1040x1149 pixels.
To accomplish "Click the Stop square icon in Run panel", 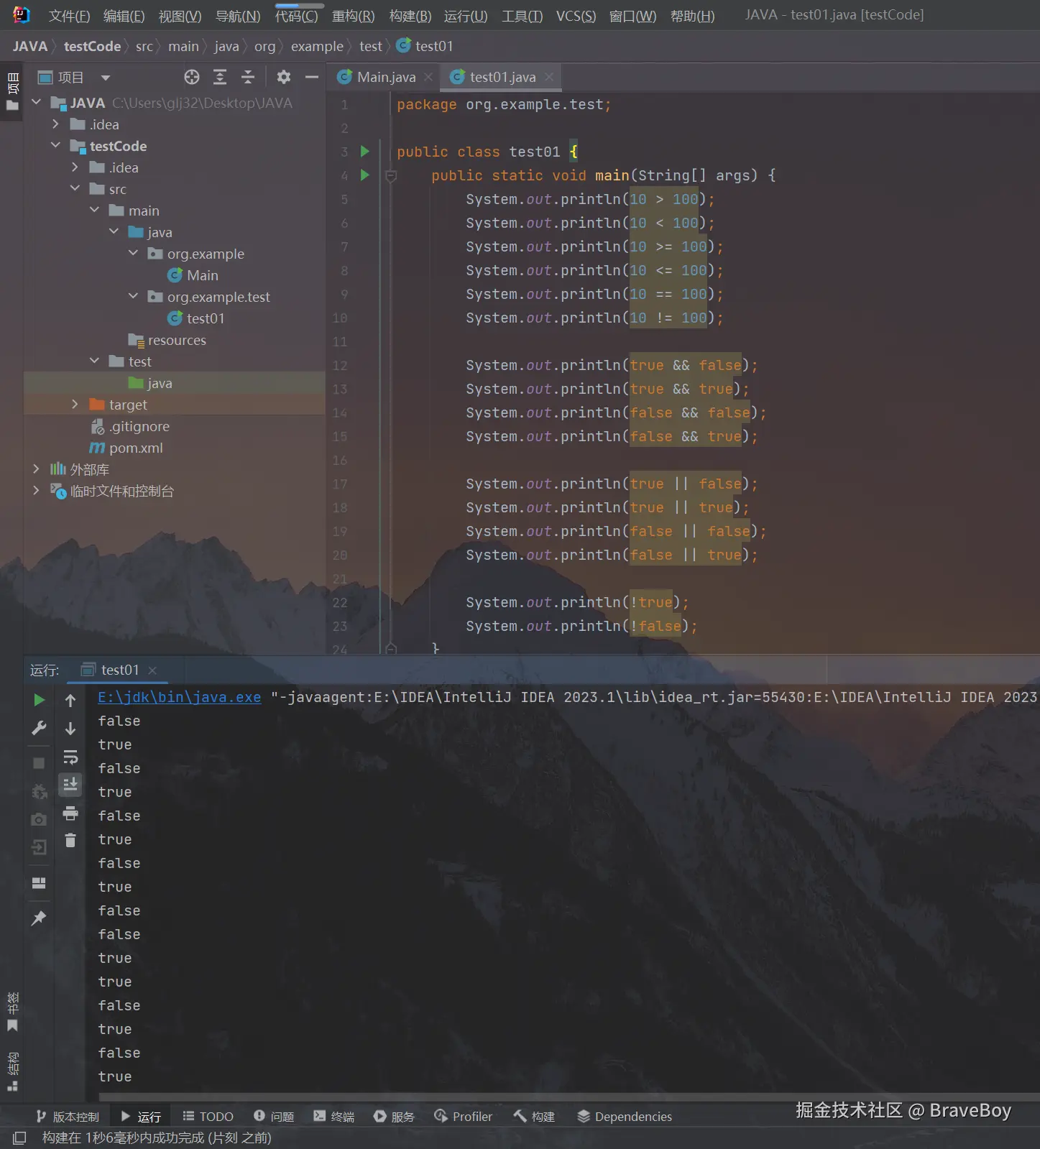I will [x=40, y=763].
